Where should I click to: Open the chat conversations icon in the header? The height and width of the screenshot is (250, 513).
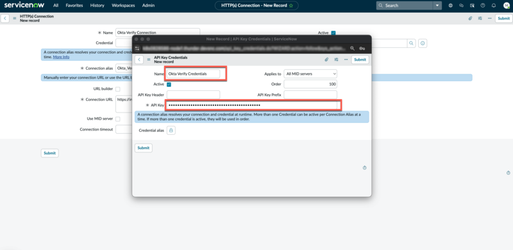461,6
